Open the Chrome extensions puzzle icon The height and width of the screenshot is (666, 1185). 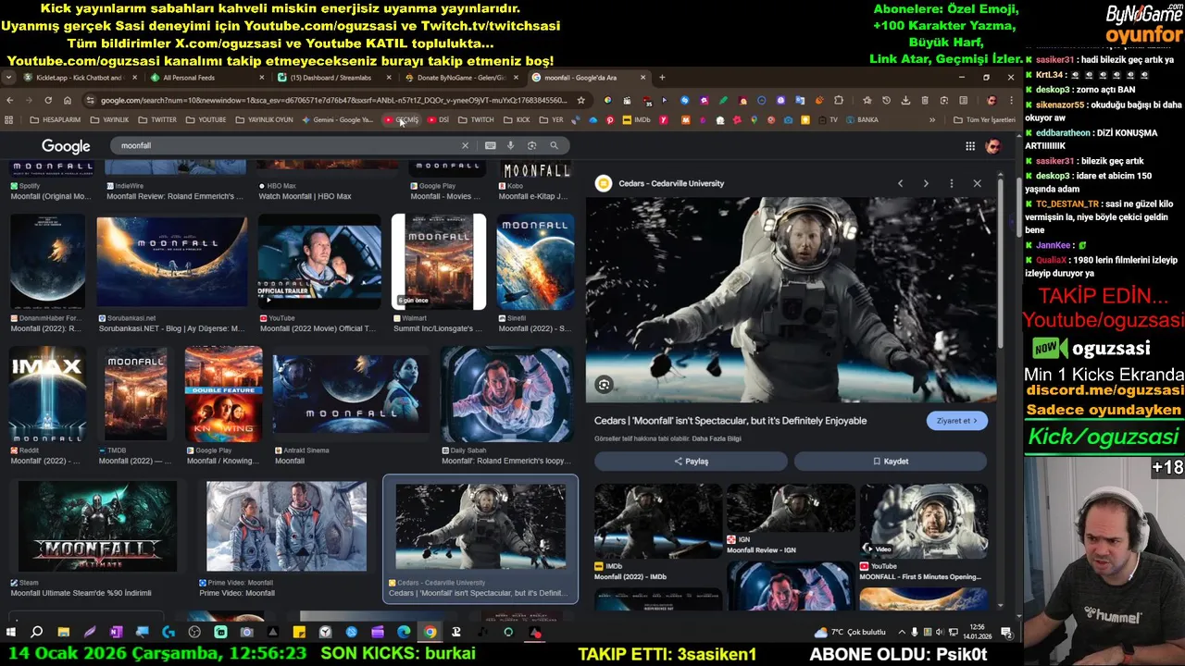coord(839,100)
